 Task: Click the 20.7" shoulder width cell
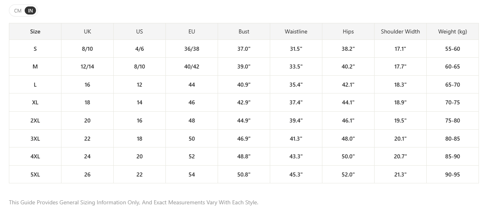click(x=400, y=156)
